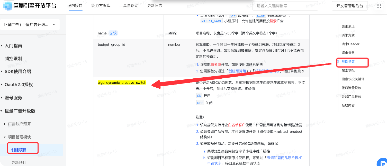This screenshot has height=166, width=387.
Task: Jump to the 搜索快投 anchor
Action: (348, 70)
